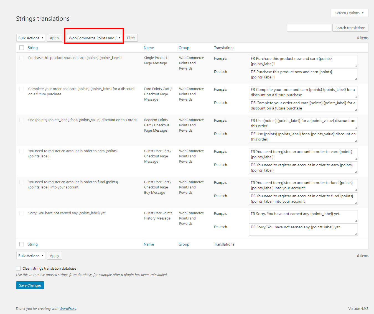
Task: Select the 'Purchase this product now' string checkbox
Action: [22, 58]
